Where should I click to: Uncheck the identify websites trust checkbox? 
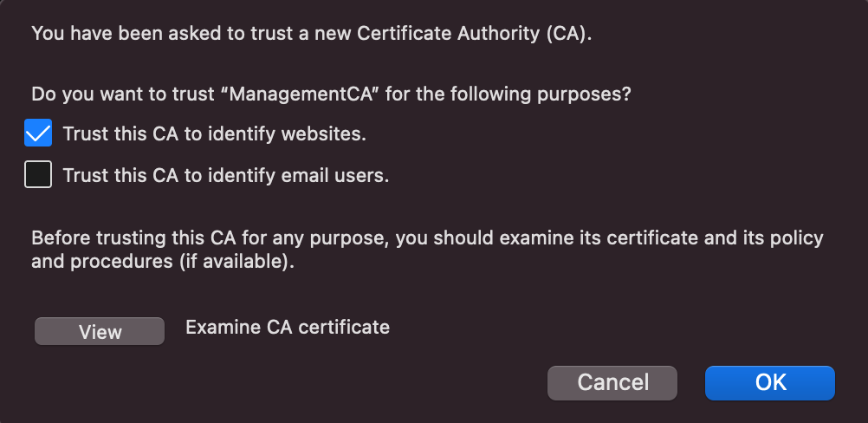(x=39, y=134)
